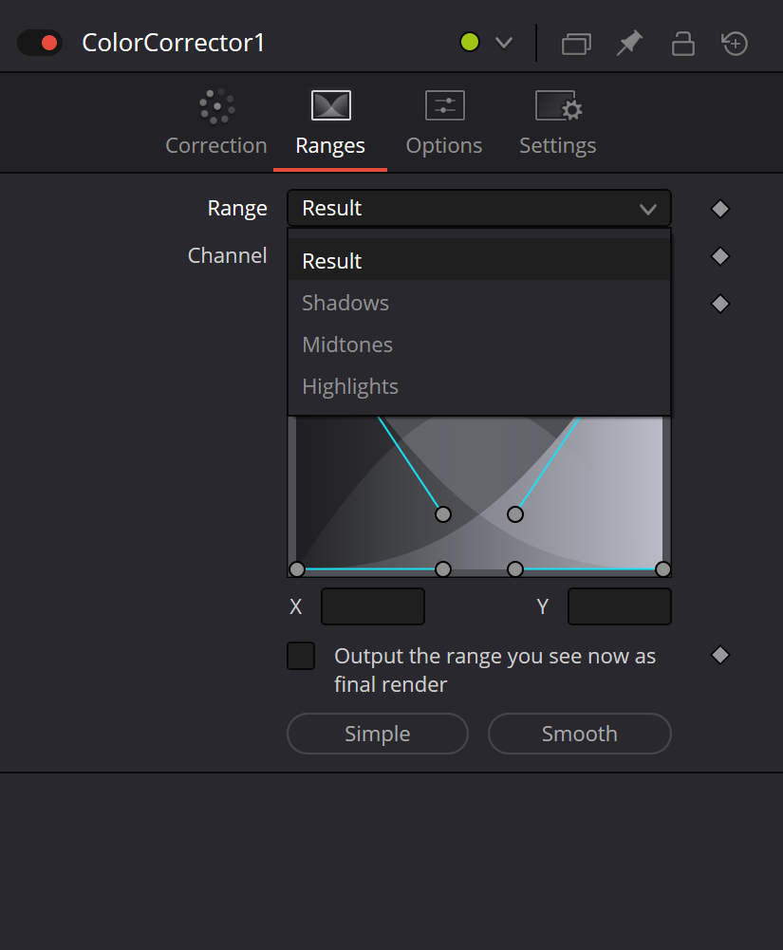Expand the tile color chevron menu
Image resolution: width=783 pixels, height=950 pixels.
pyautogui.click(x=504, y=43)
